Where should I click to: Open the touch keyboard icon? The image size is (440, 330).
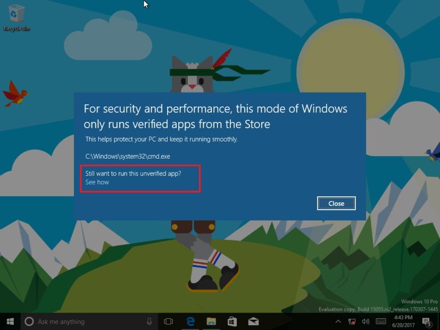tap(381, 321)
